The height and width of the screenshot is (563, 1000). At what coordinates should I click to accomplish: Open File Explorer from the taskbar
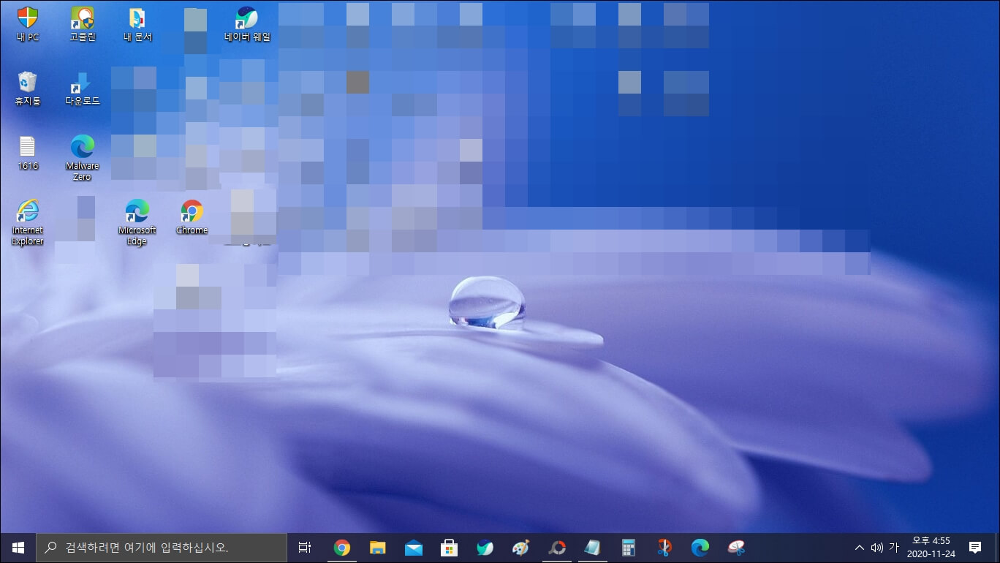coord(377,548)
